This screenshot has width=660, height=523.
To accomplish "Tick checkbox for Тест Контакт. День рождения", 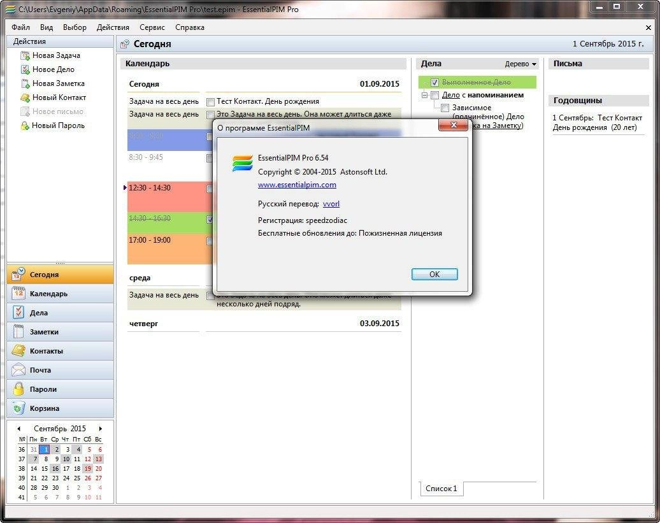I will click(x=210, y=102).
